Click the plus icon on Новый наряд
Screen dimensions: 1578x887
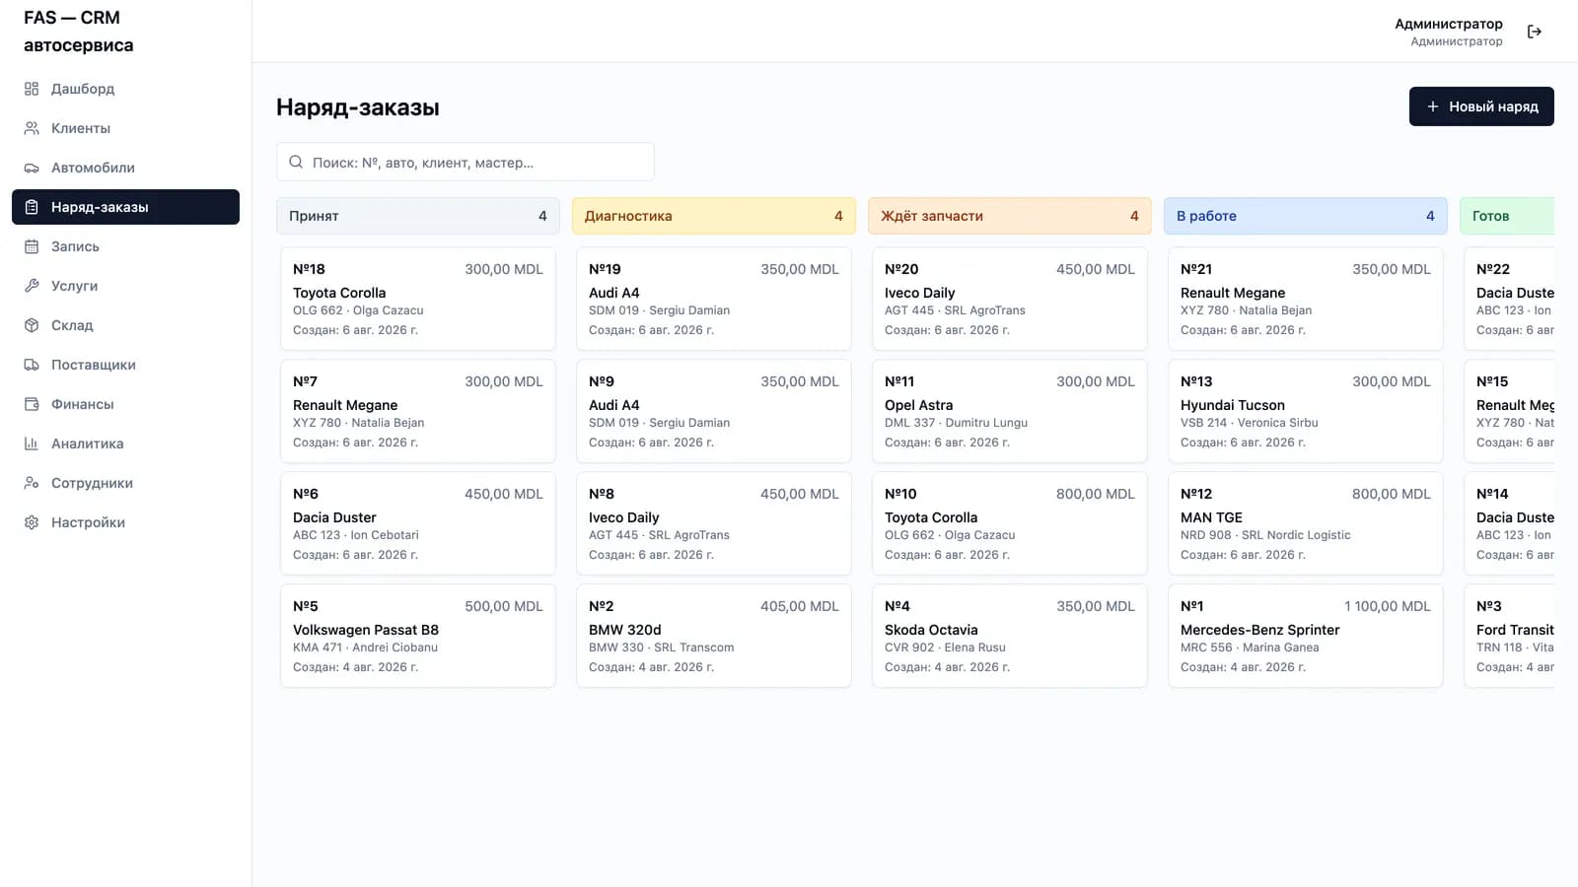1433,106
